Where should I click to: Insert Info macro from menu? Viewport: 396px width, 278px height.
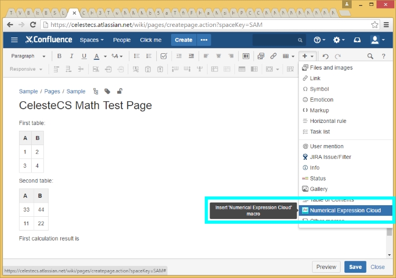pyautogui.click(x=345, y=168)
